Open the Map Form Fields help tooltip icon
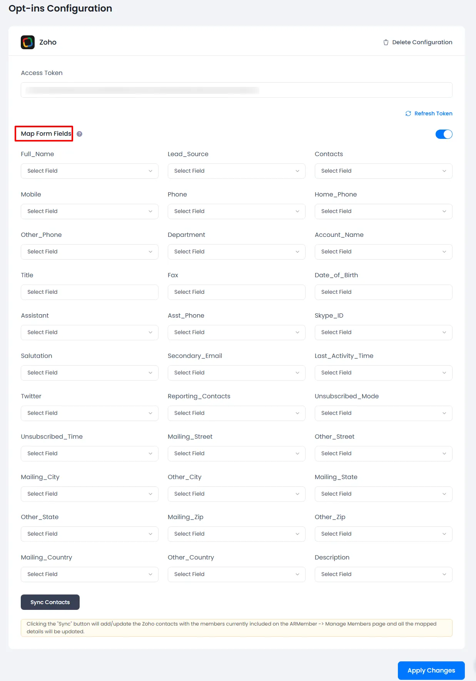 (79, 134)
